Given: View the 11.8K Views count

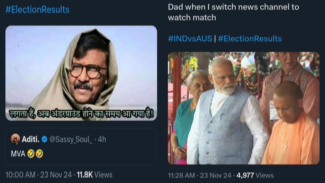Looking at the screenshot, I should pyautogui.click(x=94, y=175).
